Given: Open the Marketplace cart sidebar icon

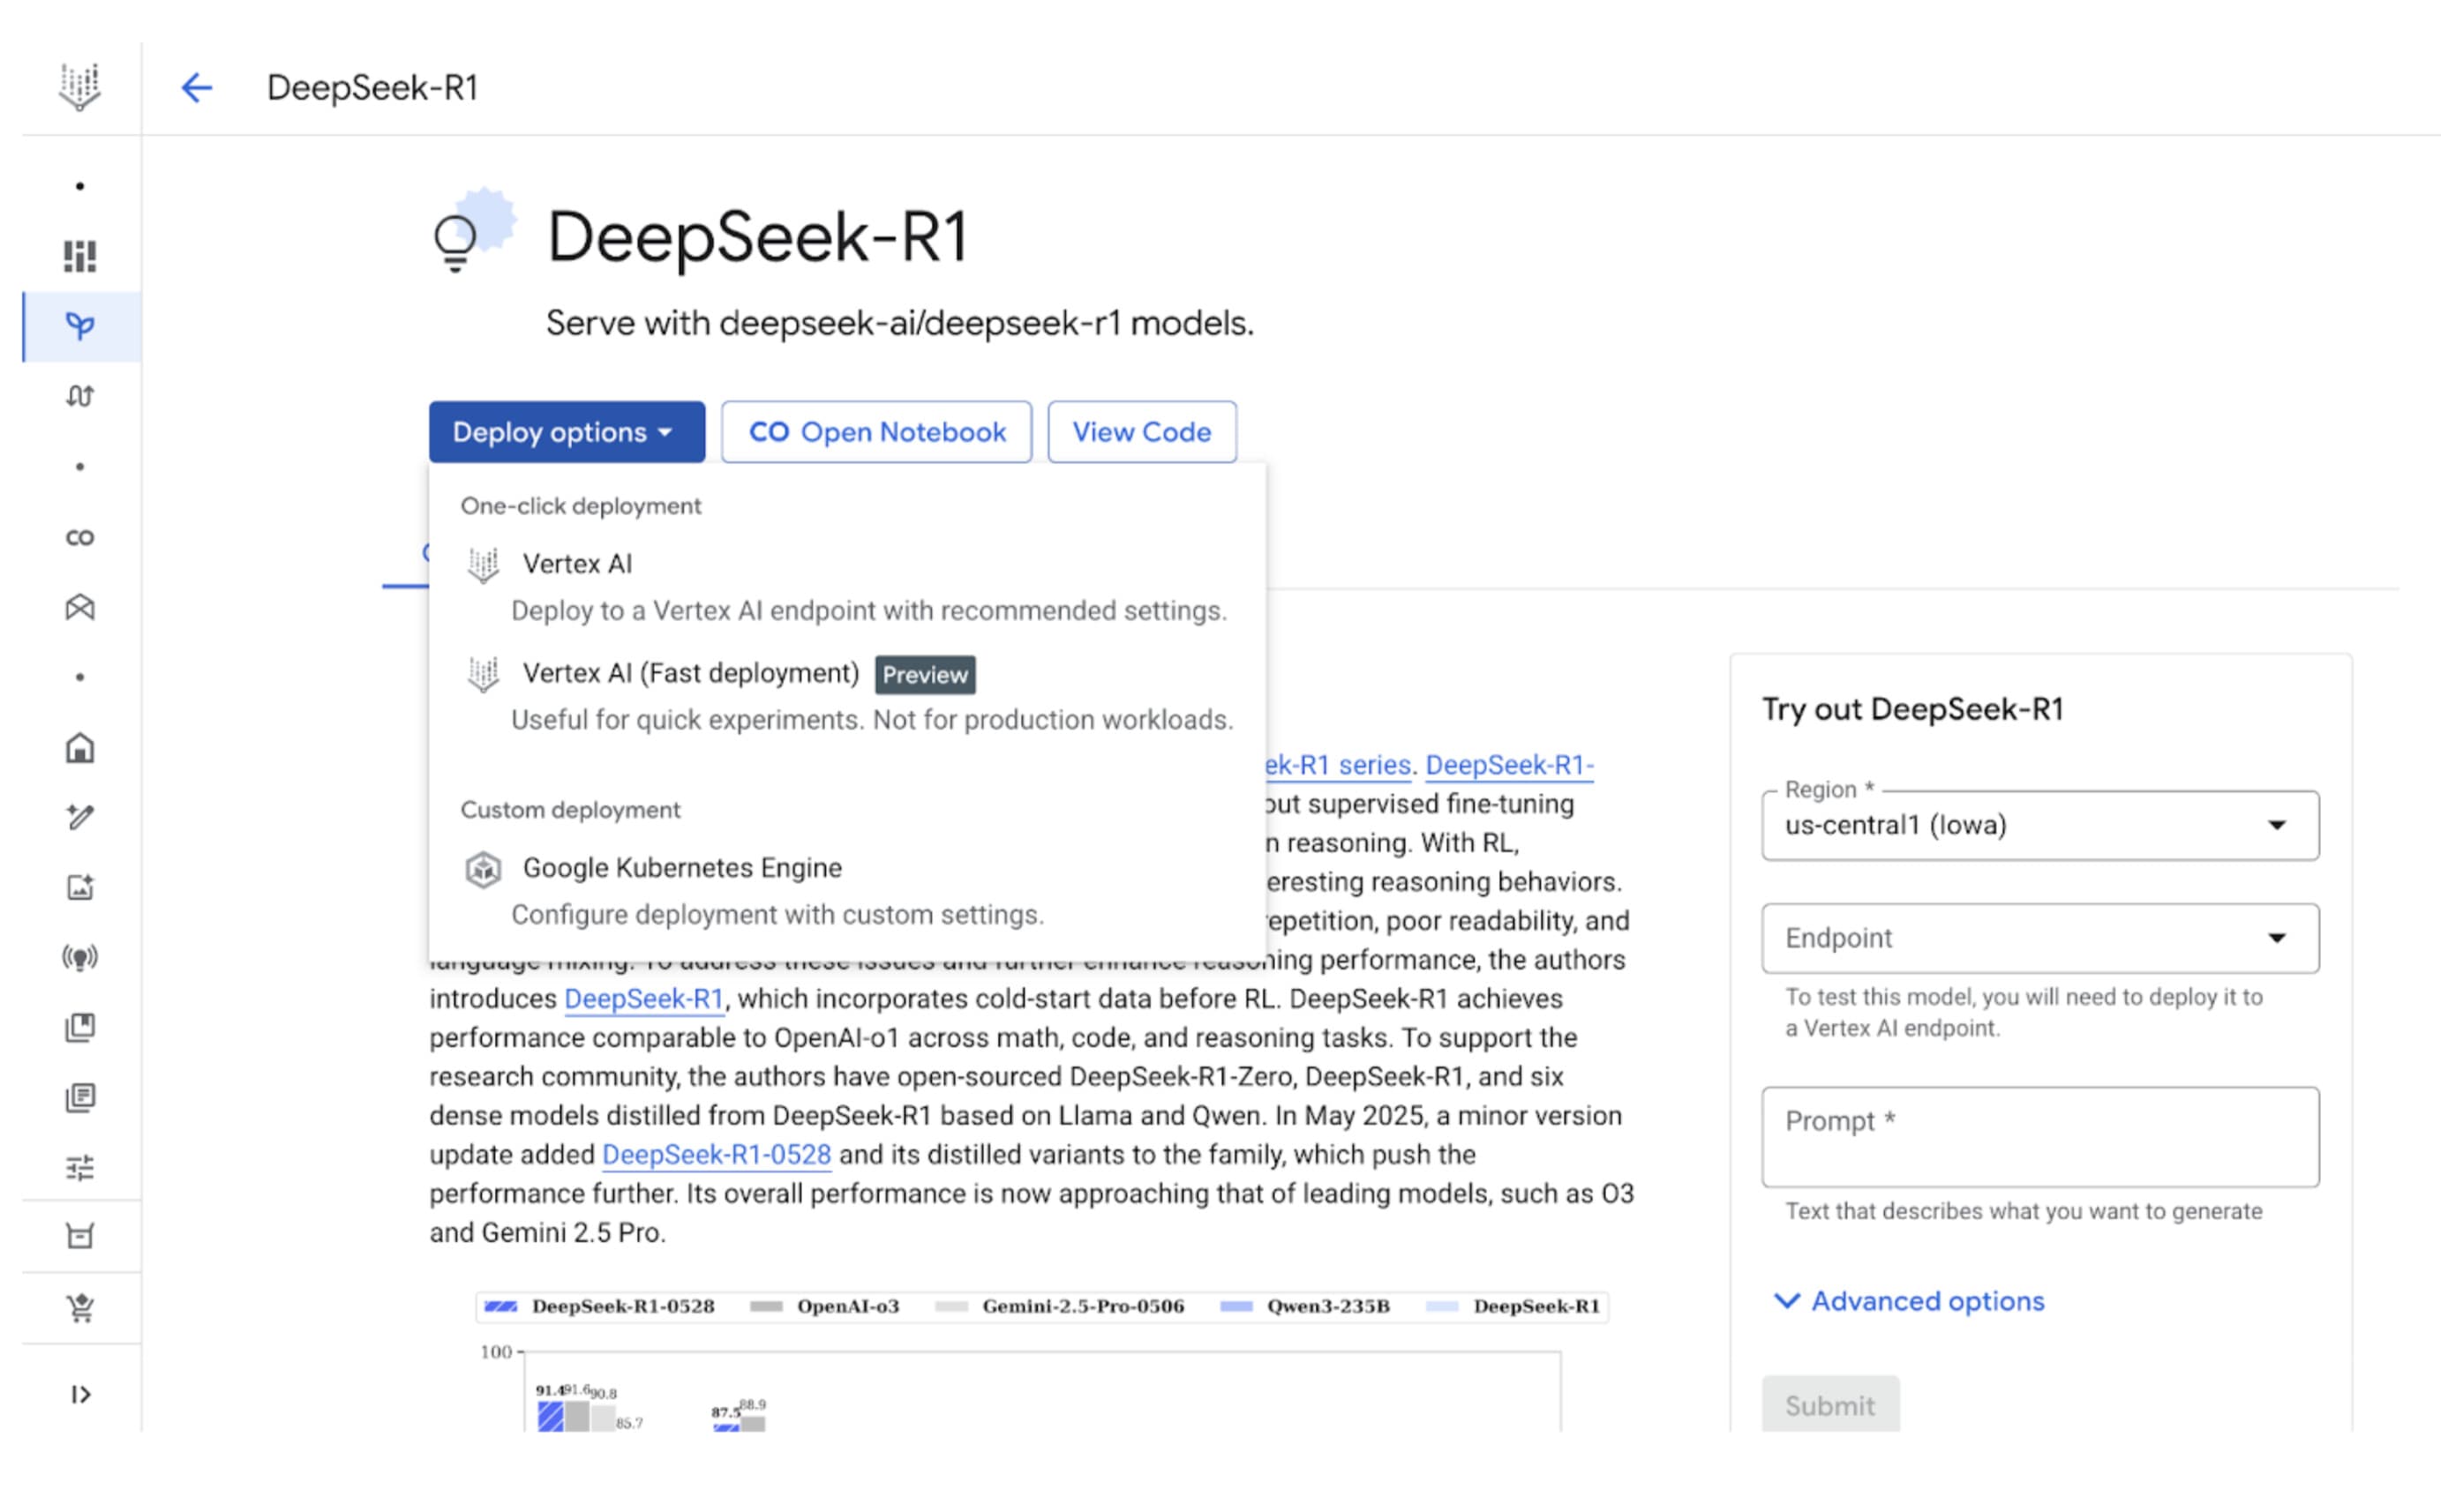Looking at the screenshot, I should [x=80, y=1307].
